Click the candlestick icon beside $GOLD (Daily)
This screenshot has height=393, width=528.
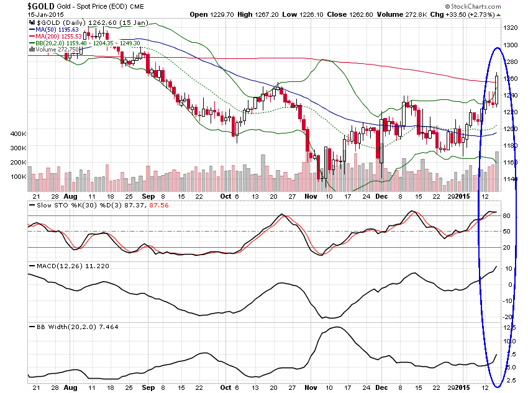click(x=32, y=23)
